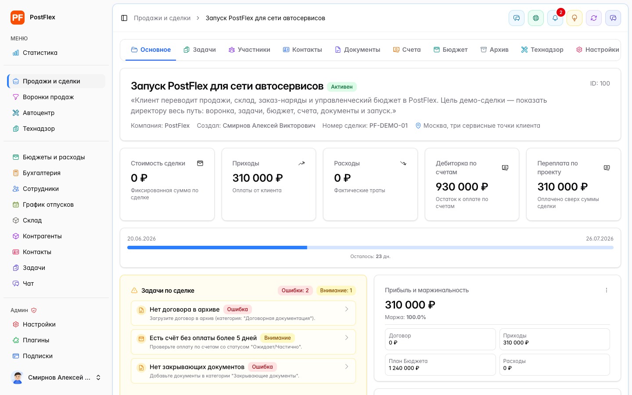Open the light-blue chat bubbles button beside lifebuoy
Image resolution: width=632 pixels, height=395 pixels.
(517, 18)
